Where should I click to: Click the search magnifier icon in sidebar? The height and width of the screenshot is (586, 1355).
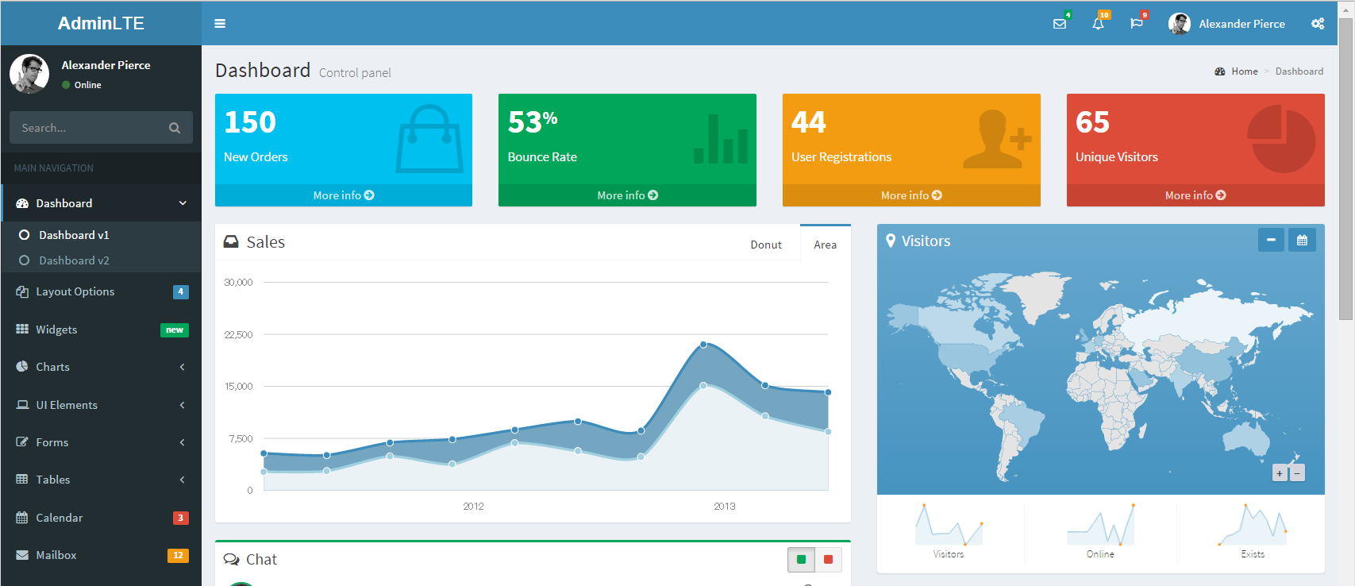click(175, 128)
